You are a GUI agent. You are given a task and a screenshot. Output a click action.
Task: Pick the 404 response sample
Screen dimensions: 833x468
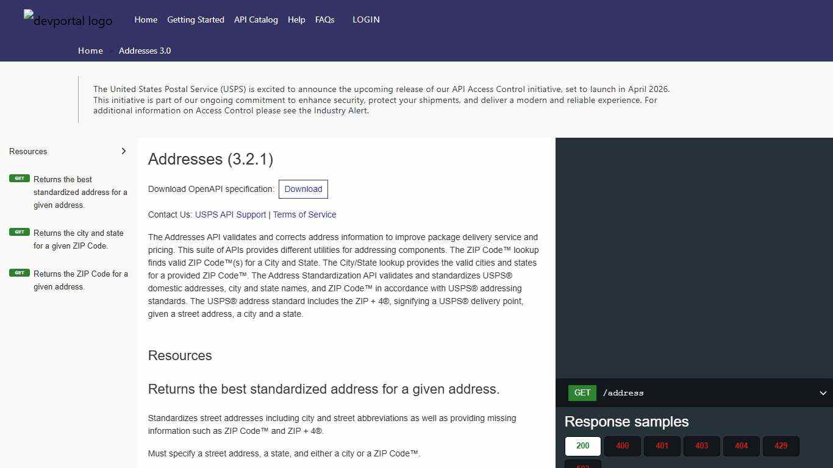coord(741,445)
